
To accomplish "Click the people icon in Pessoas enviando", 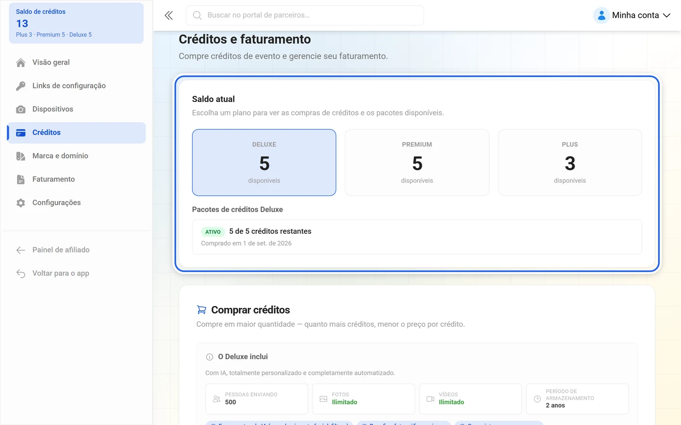I will (217, 399).
